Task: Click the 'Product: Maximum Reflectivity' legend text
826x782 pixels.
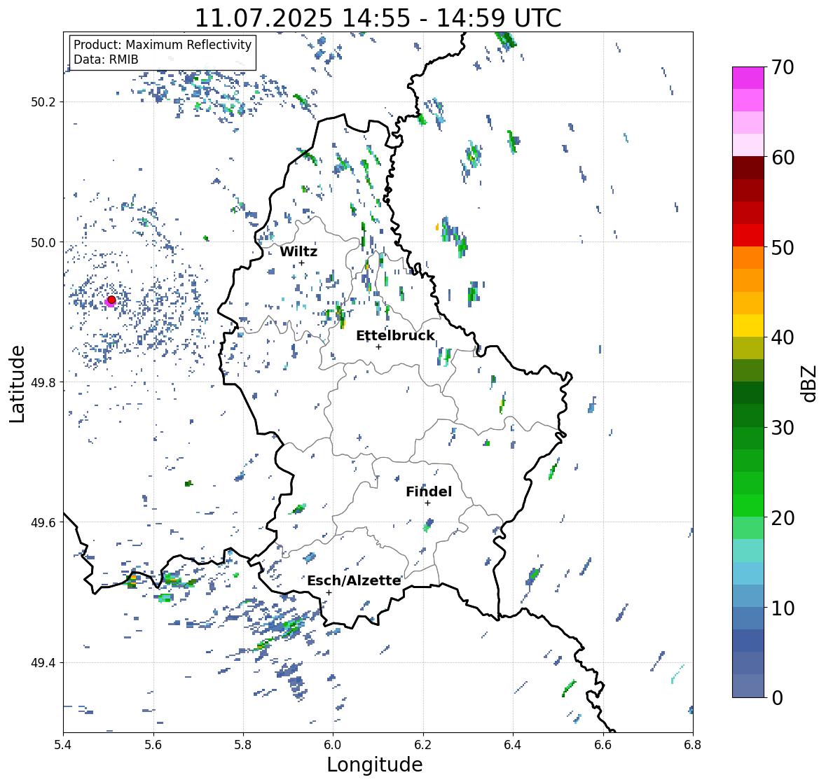Action: click(163, 45)
